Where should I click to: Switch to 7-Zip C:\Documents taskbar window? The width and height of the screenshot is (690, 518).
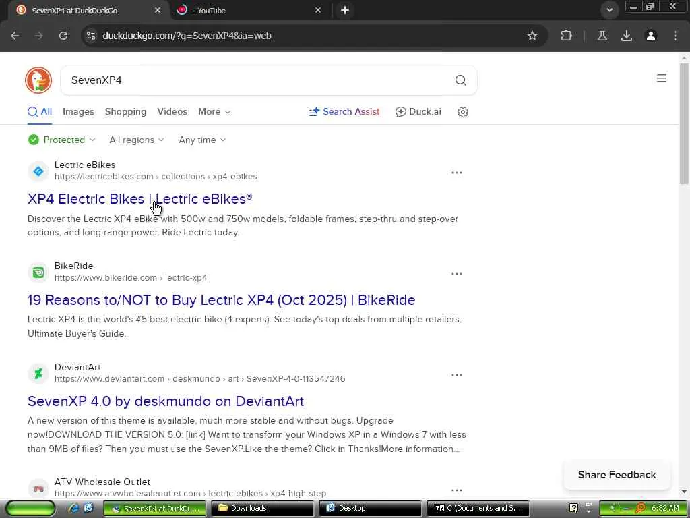coord(478,509)
